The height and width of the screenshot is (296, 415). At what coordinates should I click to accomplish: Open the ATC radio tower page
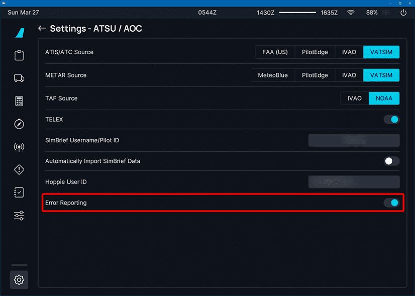pos(19,147)
